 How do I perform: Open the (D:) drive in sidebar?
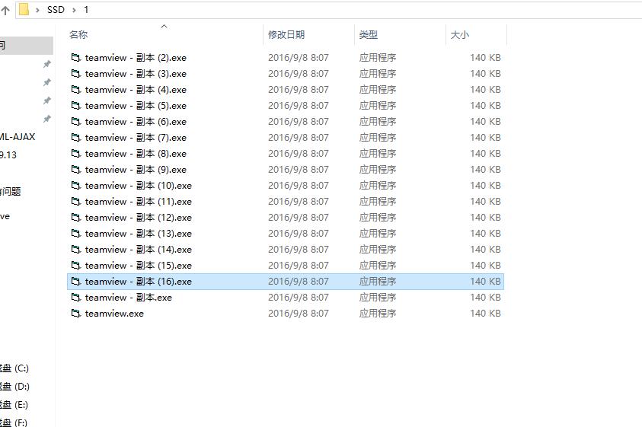pos(14,387)
